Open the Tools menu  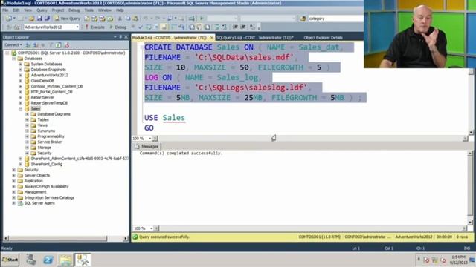(x=89, y=10)
